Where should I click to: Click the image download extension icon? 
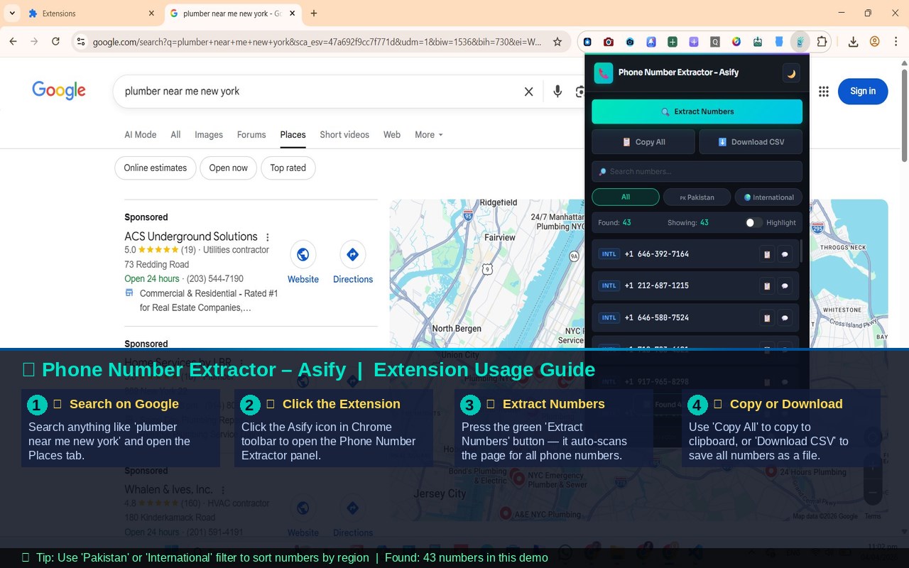[x=758, y=42]
